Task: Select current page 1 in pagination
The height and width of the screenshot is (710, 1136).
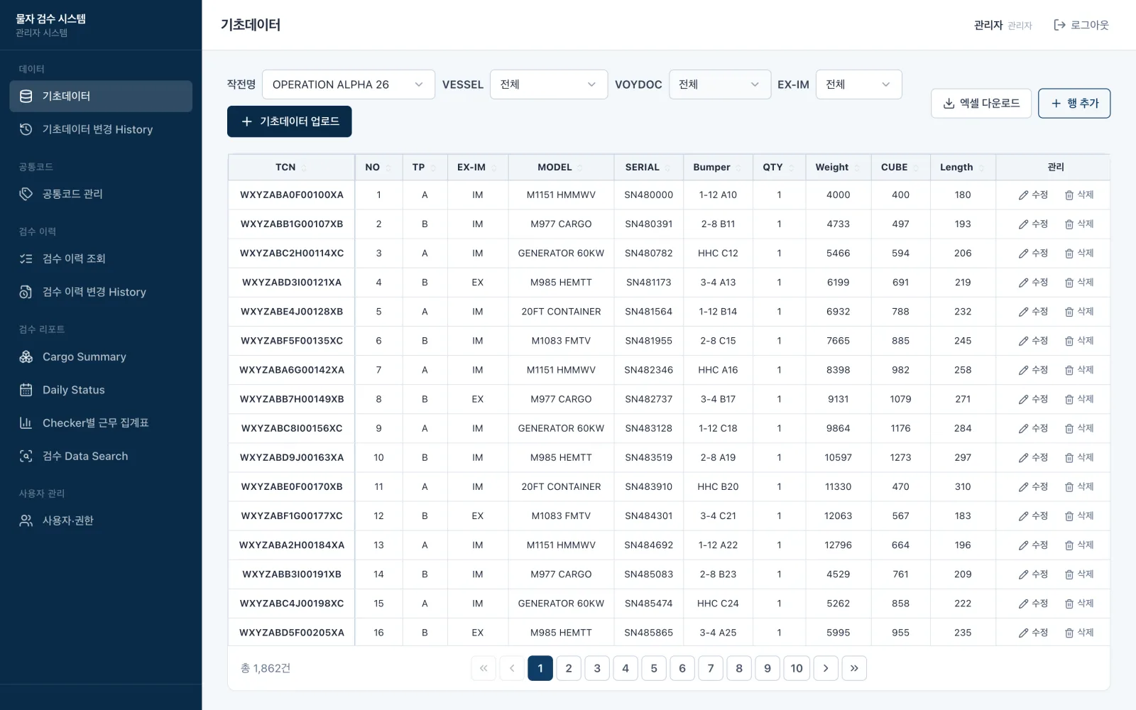Action: pyautogui.click(x=540, y=668)
